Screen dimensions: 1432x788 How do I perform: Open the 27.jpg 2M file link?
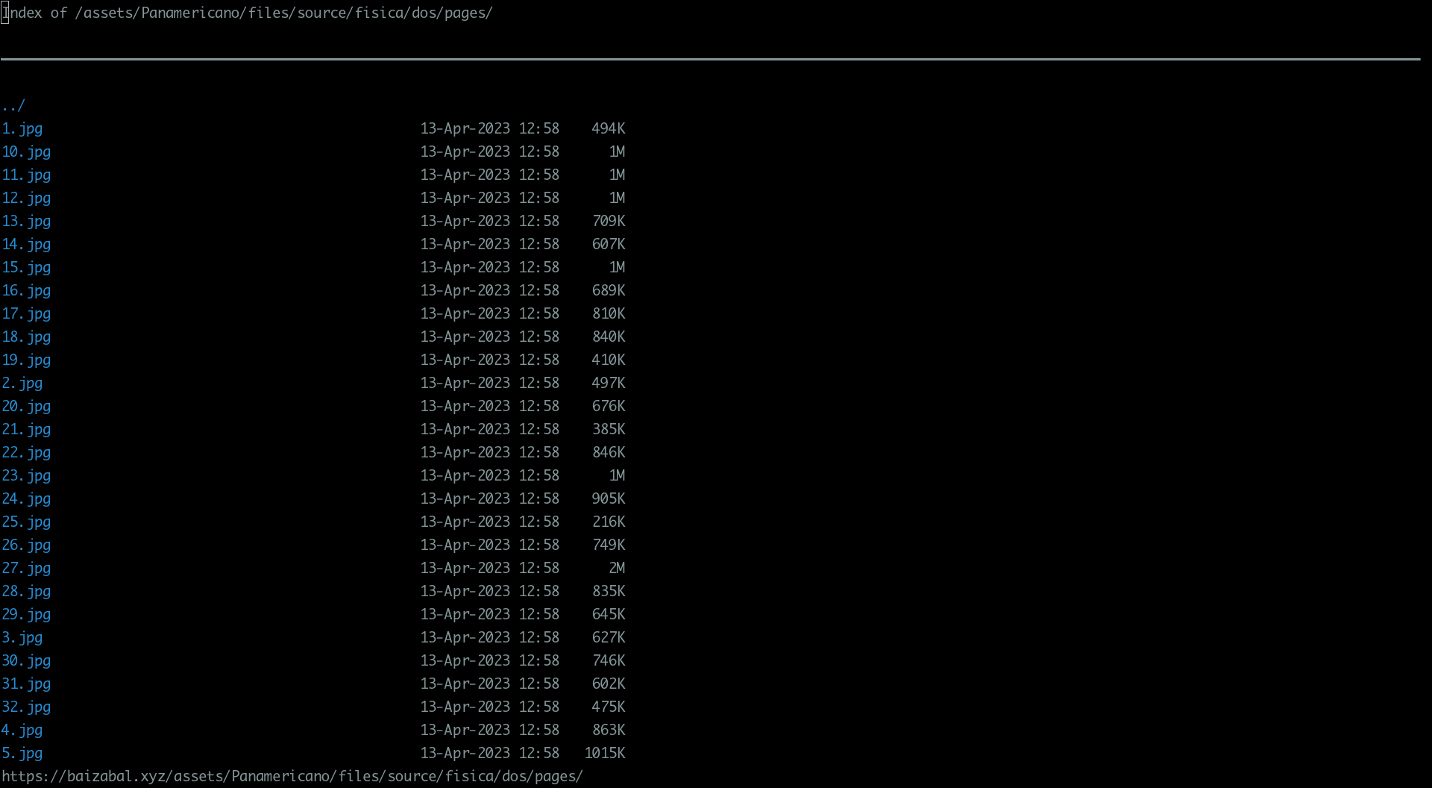(26, 569)
